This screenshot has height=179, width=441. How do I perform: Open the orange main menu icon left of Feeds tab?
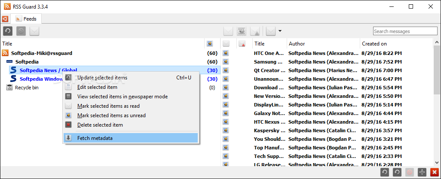click(5, 19)
